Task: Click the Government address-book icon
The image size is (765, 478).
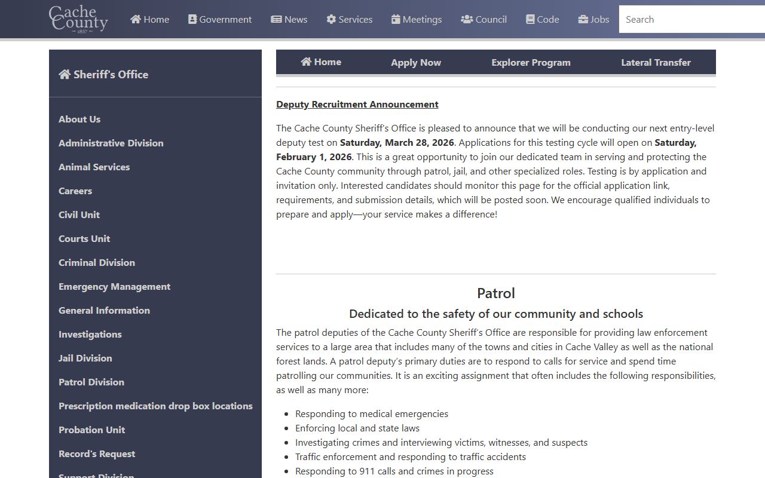Action: (192, 19)
